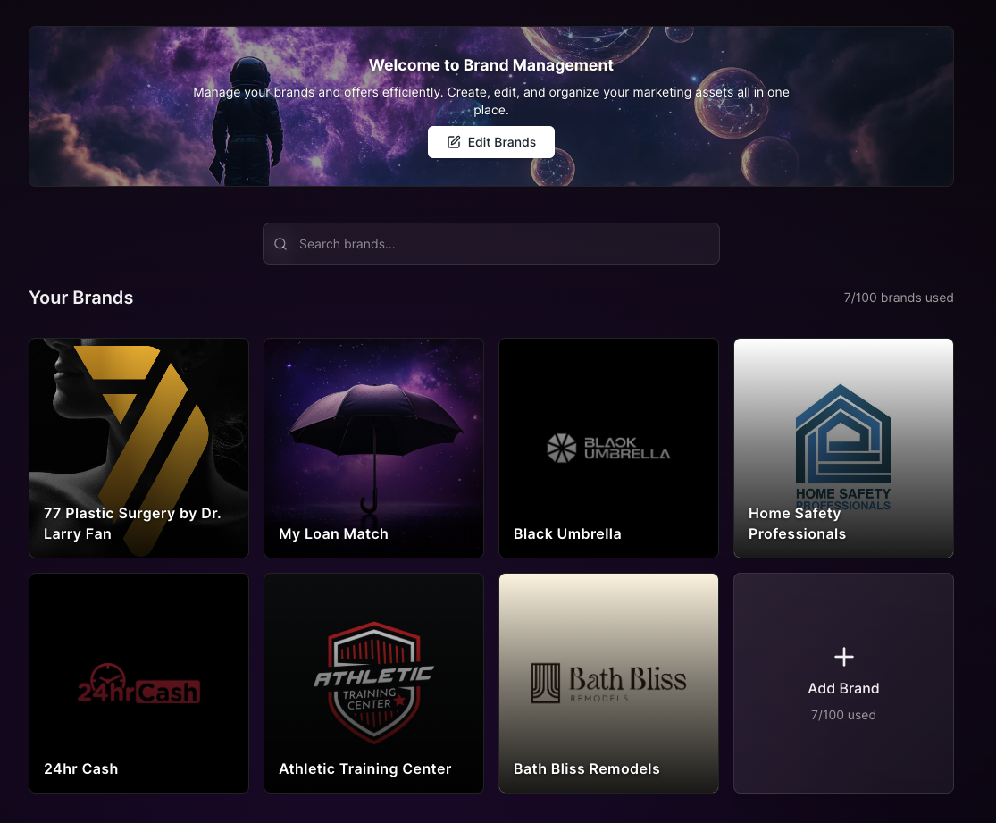Focus the Search brands input field
996x823 pixels.
(x=491, y=243)
